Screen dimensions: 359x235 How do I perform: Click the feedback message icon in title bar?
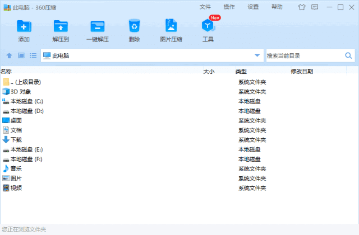click(314, 7)
